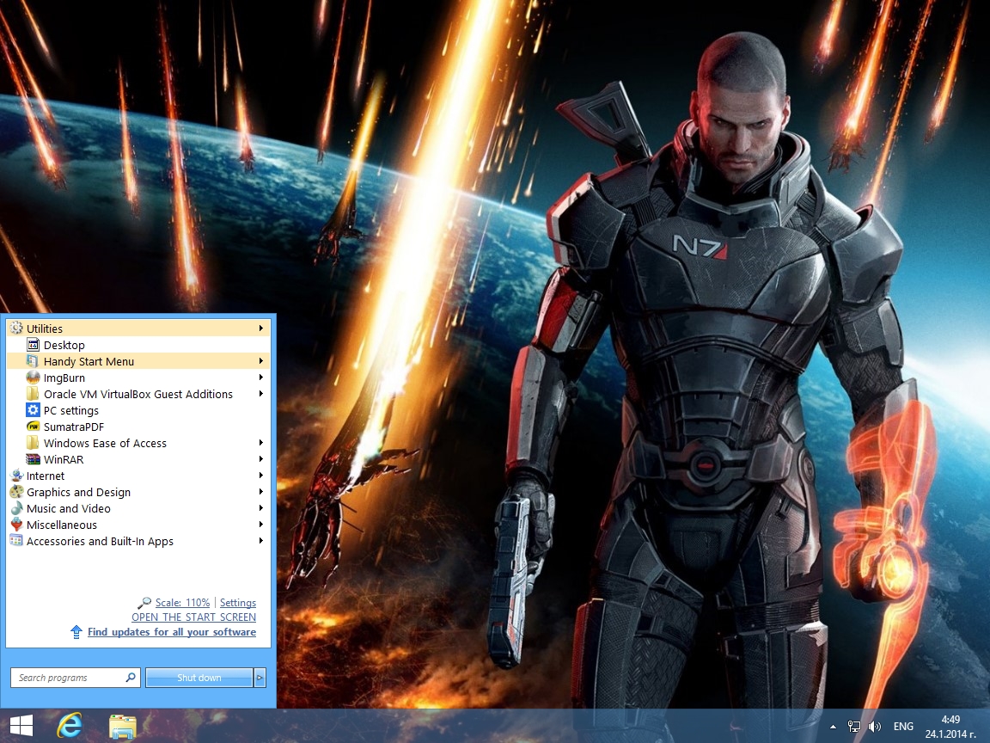Screen dimensions: 990x743
Task: Select the ImgBurn menu entry
Action: [138, 378]
